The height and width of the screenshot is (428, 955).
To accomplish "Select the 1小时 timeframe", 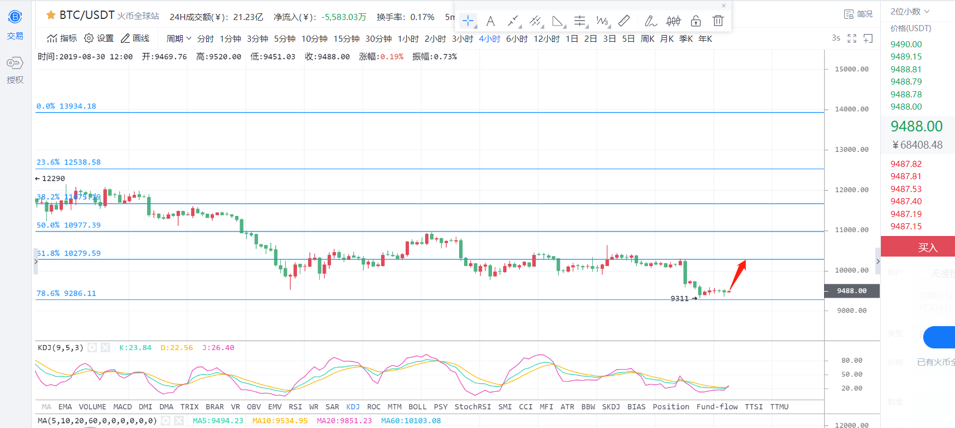I will coord(408,38).
